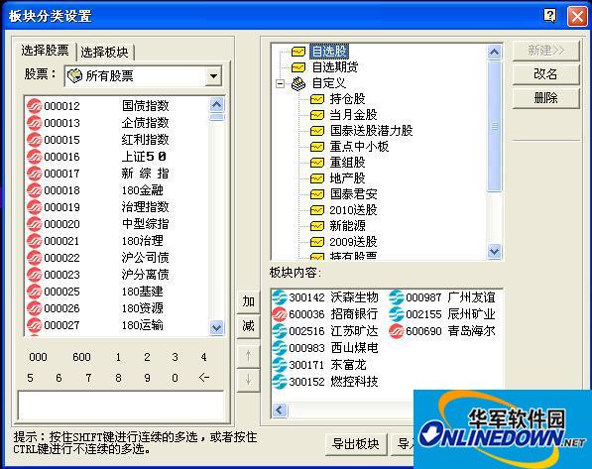This screenshot has width=592, height=469.
Task: Select 002155 辰州矿业 in block contents
Action: click(x=450, y=314)
